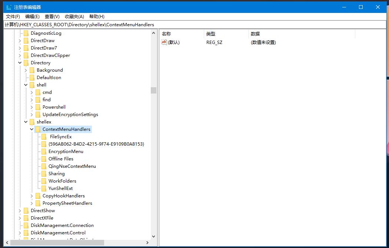Open the 文件(F) menu
This screenshot has height=248, width=389.
[x=13, y=17]
